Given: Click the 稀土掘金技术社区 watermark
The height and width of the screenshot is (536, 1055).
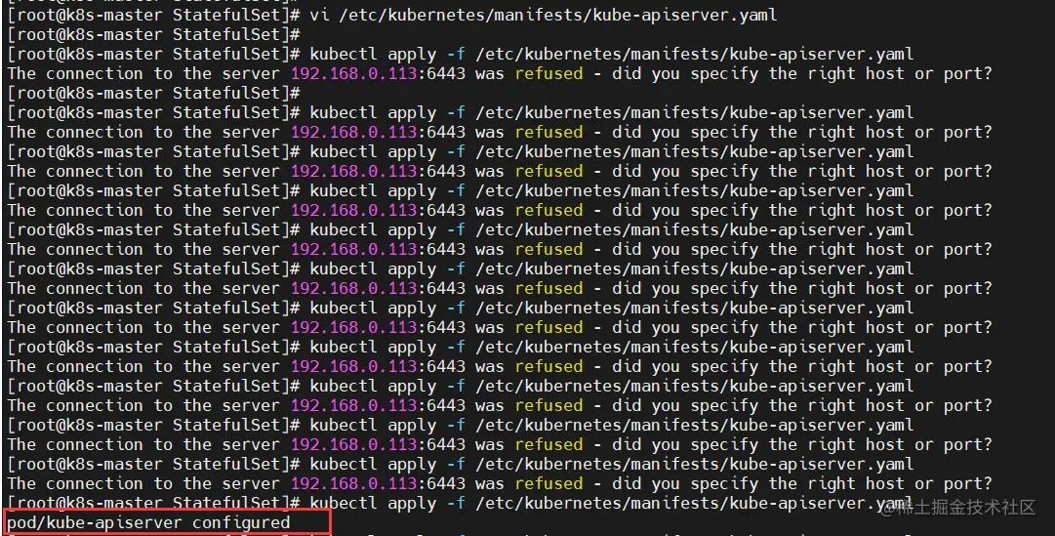Looking at the screenshot, I should tap(967, 508).
